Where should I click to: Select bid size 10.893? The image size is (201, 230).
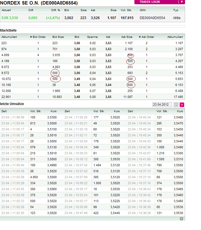[57, 97]
